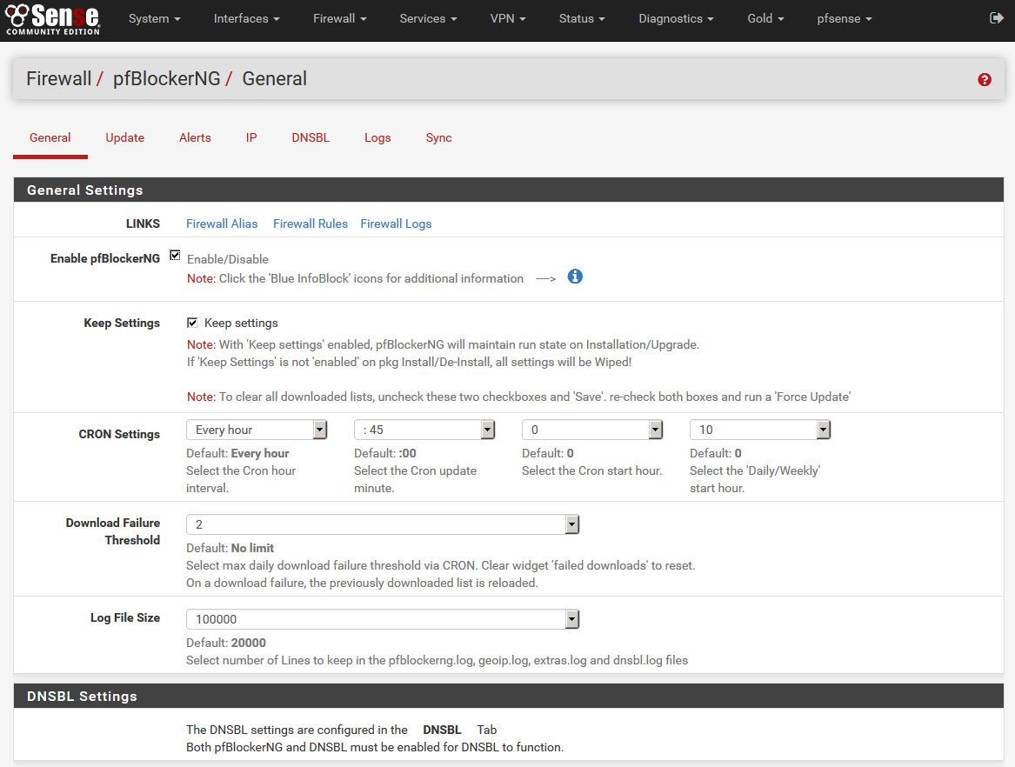The width and height of the screenshot is (1015, 767).
Task: Click the logout icon in the navbar
Action: pyautogui.click(x=996, y=18)
